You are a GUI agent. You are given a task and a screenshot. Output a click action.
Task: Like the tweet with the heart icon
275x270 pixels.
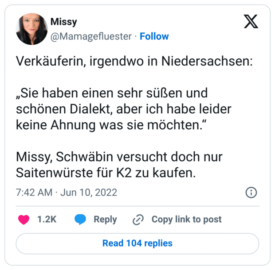point(24,220)
